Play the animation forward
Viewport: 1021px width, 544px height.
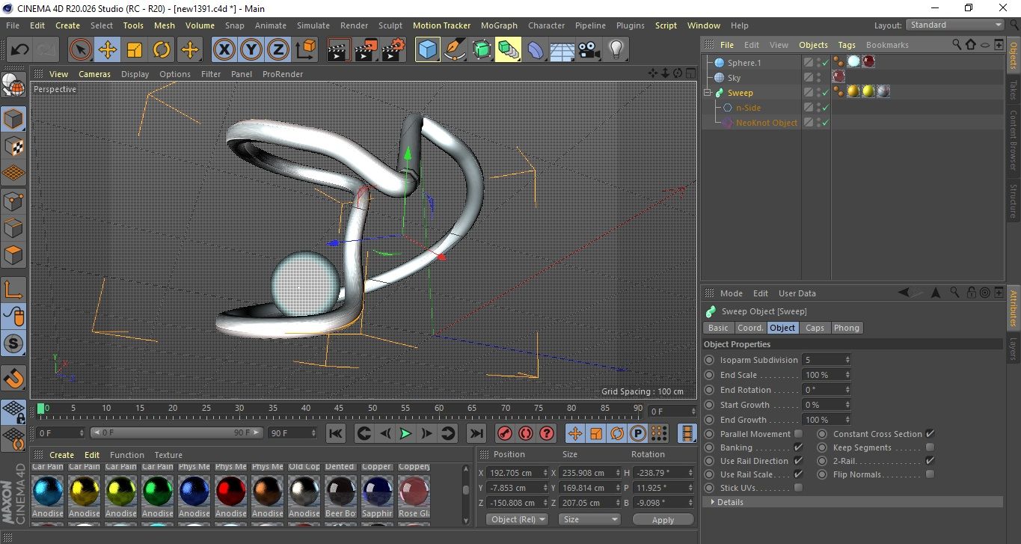405,433
